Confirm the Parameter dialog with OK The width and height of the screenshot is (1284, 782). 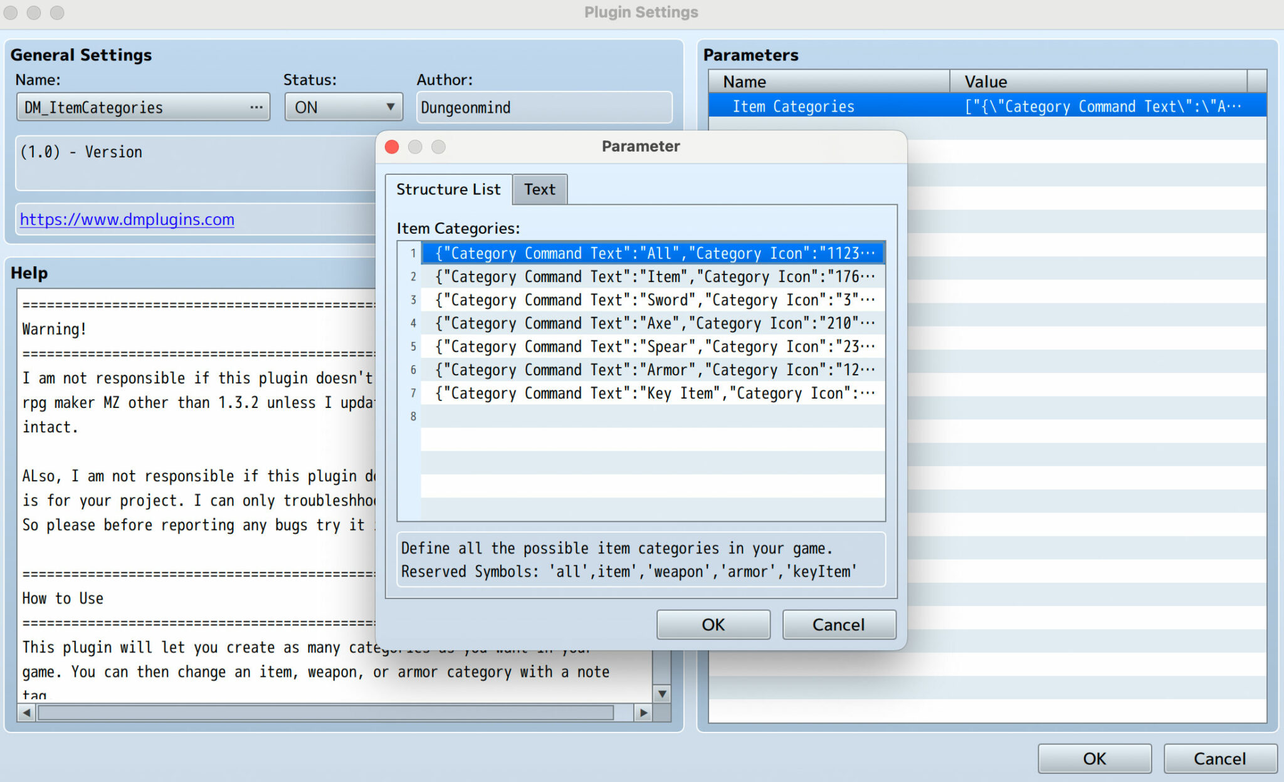pos(713,625)
